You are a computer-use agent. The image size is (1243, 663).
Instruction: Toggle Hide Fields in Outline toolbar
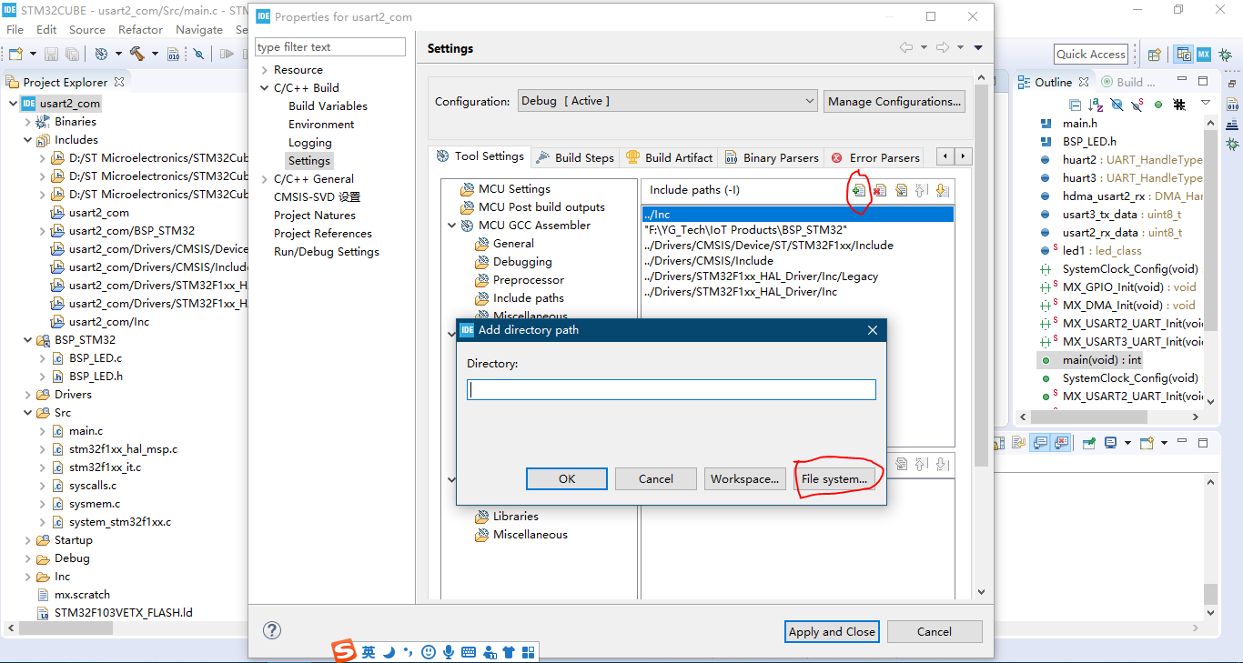pos(1117,105)
